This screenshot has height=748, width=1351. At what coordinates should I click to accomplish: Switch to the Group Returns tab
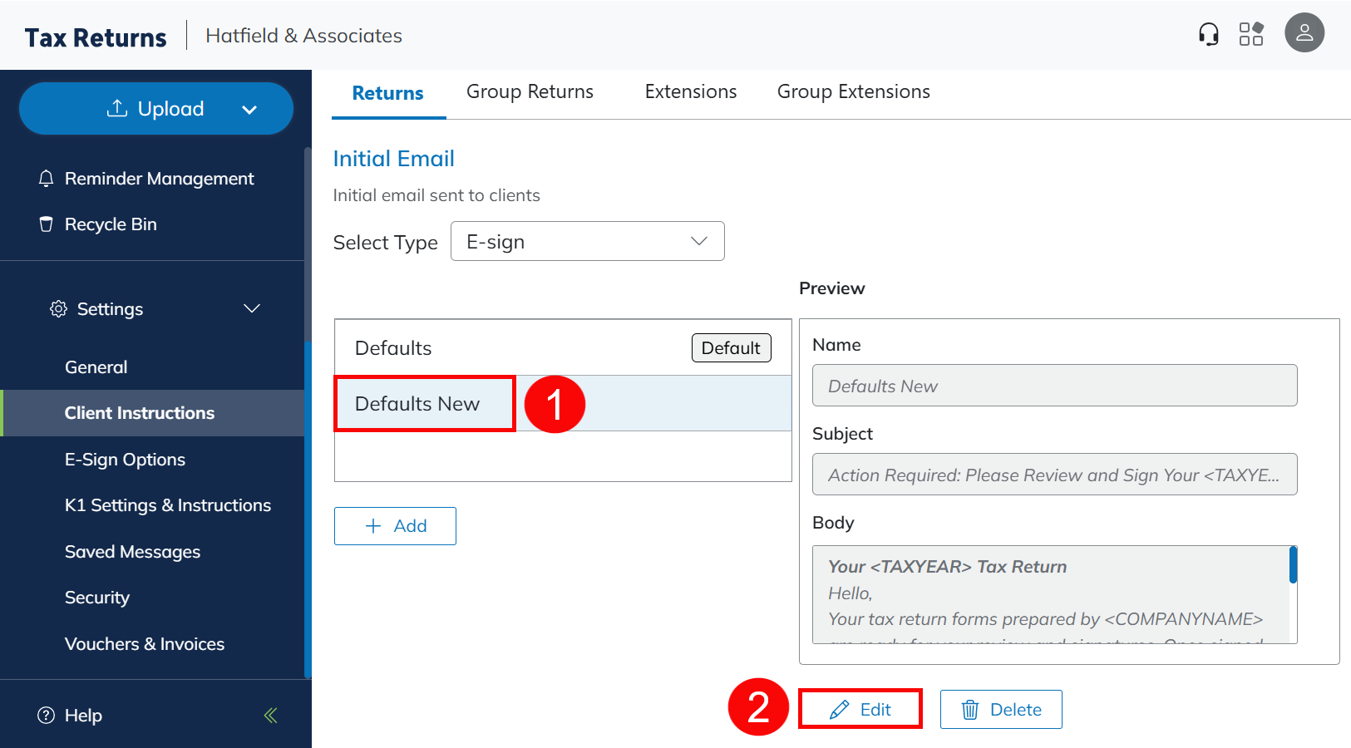click(530, 92)
